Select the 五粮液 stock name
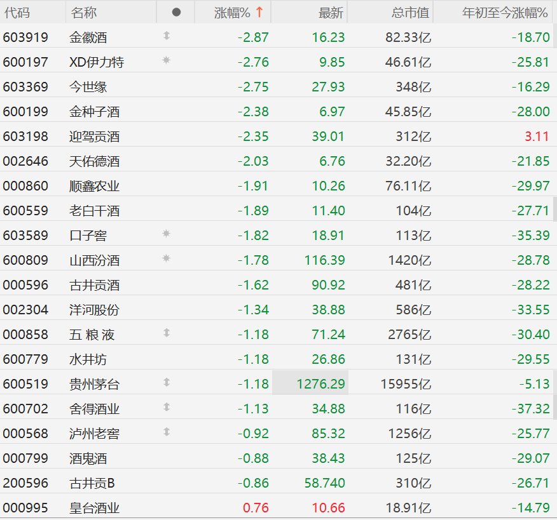This screenshot has width=557, height=520. (x=92, y=335)
